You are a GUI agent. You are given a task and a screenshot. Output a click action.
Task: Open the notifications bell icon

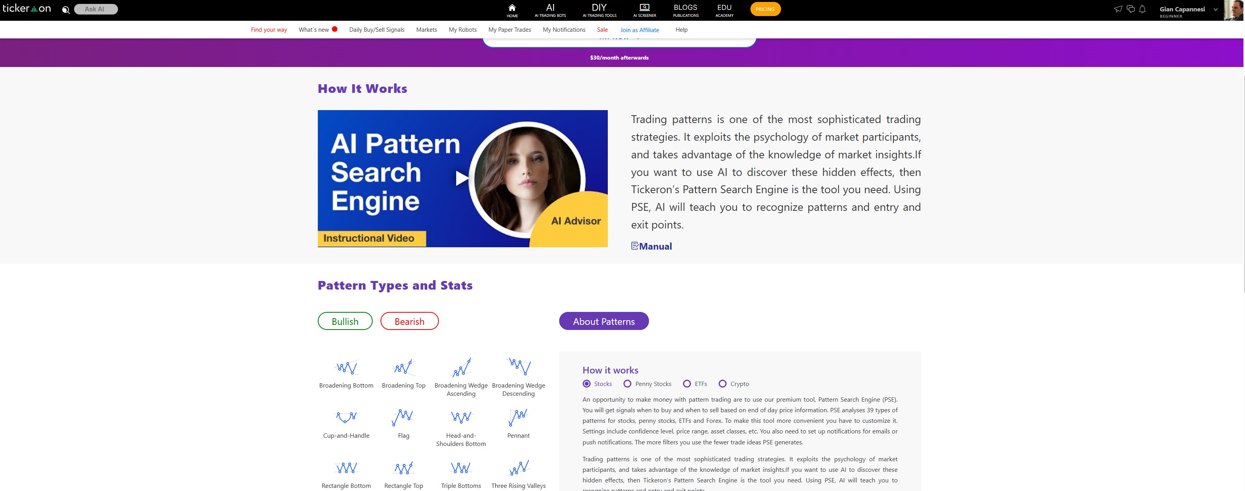[1143, 9]
